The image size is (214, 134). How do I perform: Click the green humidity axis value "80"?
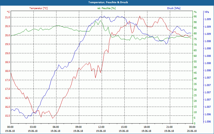[x=195, y=33]
